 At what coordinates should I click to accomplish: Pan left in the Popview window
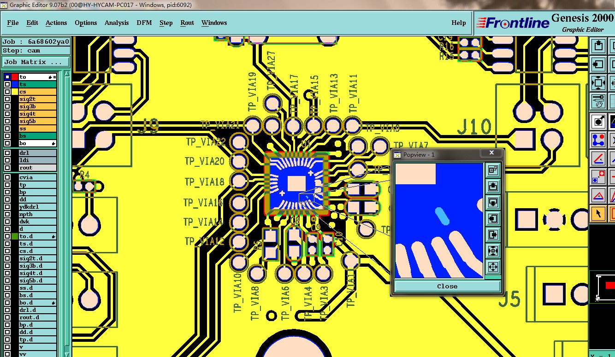pyautogui.click(x=493, y=219)
